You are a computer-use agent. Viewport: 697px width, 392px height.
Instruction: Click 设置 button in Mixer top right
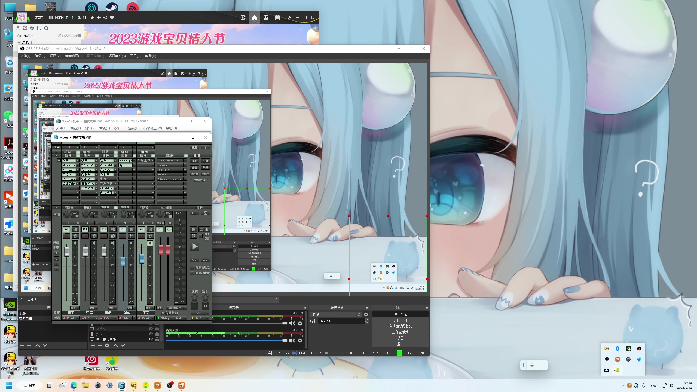click(x=194, y=147)
